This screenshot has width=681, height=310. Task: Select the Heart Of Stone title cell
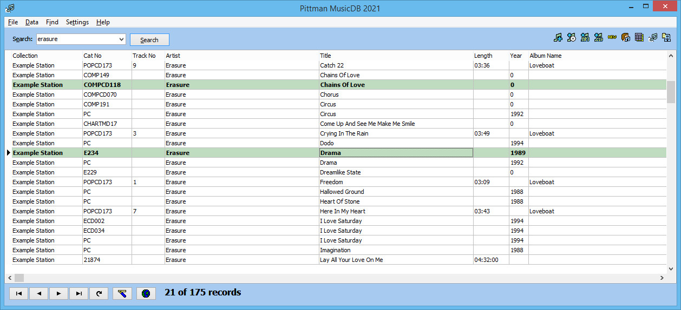[396, 201]
